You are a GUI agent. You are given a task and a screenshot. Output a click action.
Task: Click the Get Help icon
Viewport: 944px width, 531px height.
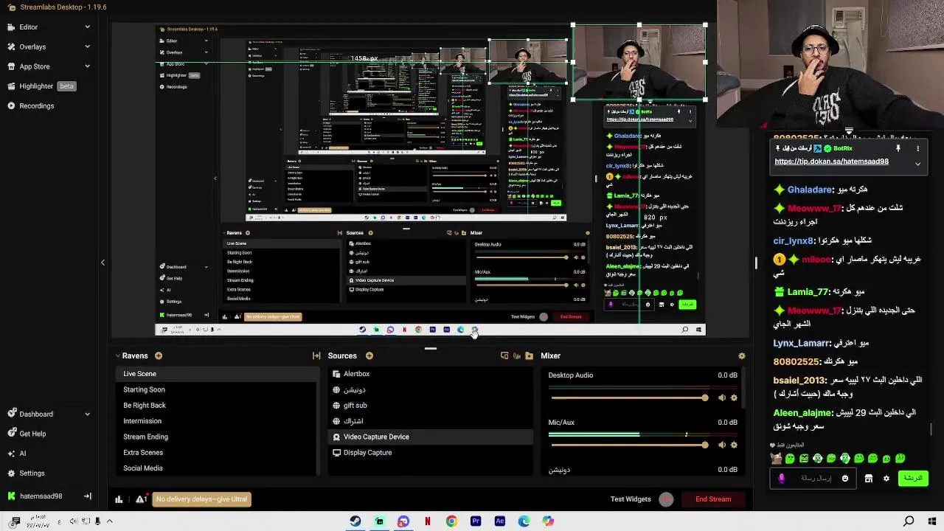(11, 434)
